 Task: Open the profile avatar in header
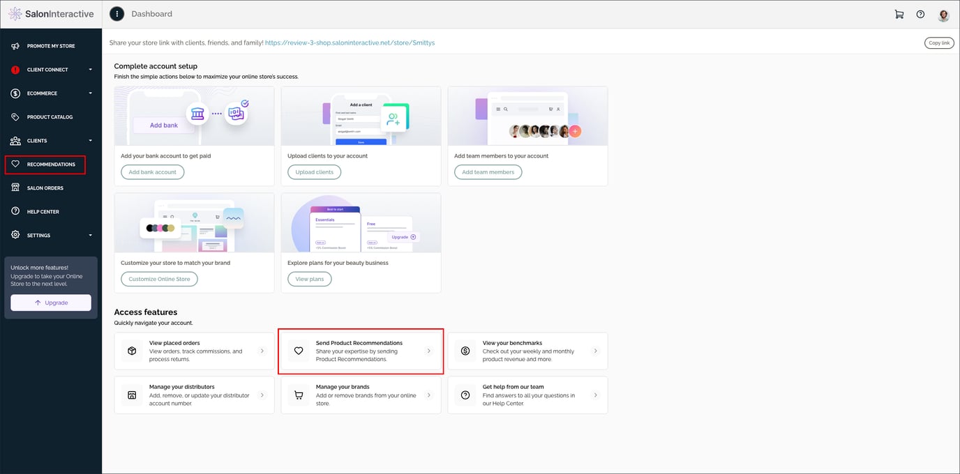click(x=943, y=14)
